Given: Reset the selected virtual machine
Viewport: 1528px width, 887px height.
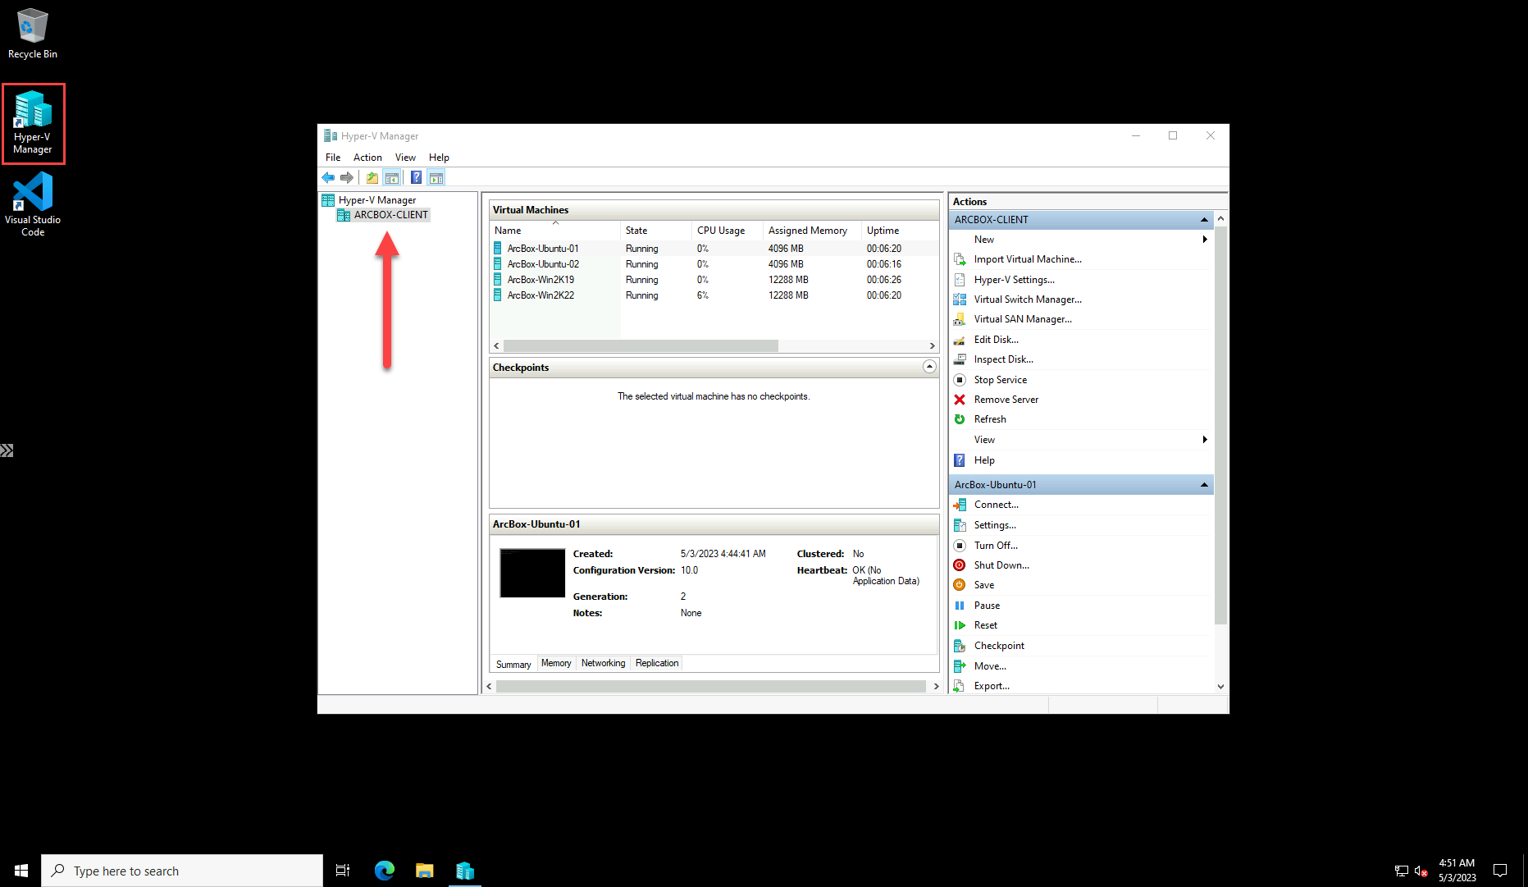Looking at the screenshot, I should pyautogui.click(x=986, y=625).
